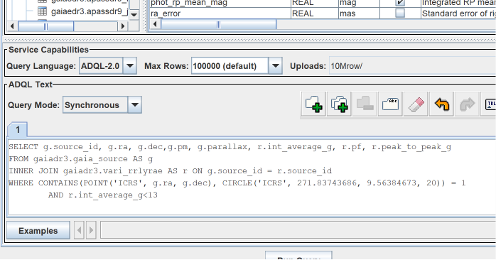Screen dimensions: 496x260
Task: Undo the last ADQL edit
Action: (x=441, y=104)
